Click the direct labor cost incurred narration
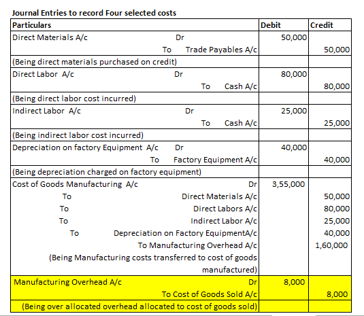This screenshot has width=364, height=316. coord(74,99)
